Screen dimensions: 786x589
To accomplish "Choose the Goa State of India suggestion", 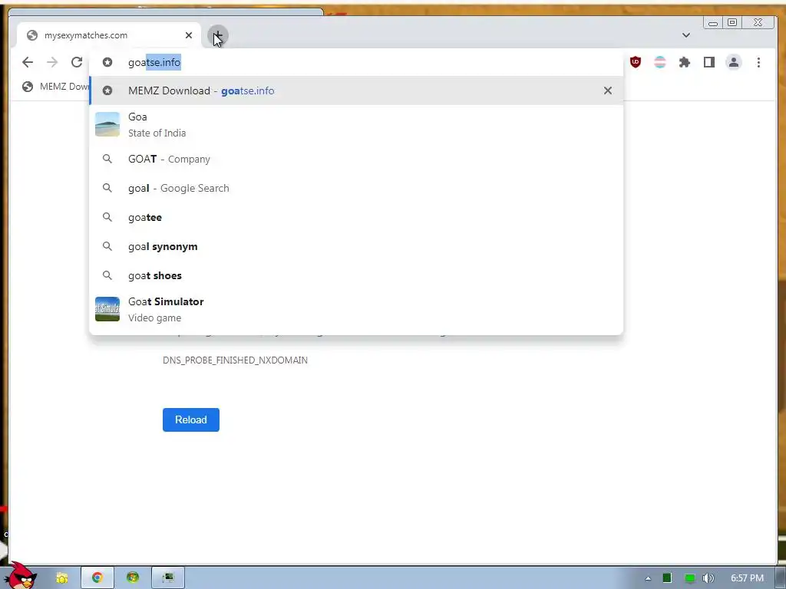I will (356, 124).
